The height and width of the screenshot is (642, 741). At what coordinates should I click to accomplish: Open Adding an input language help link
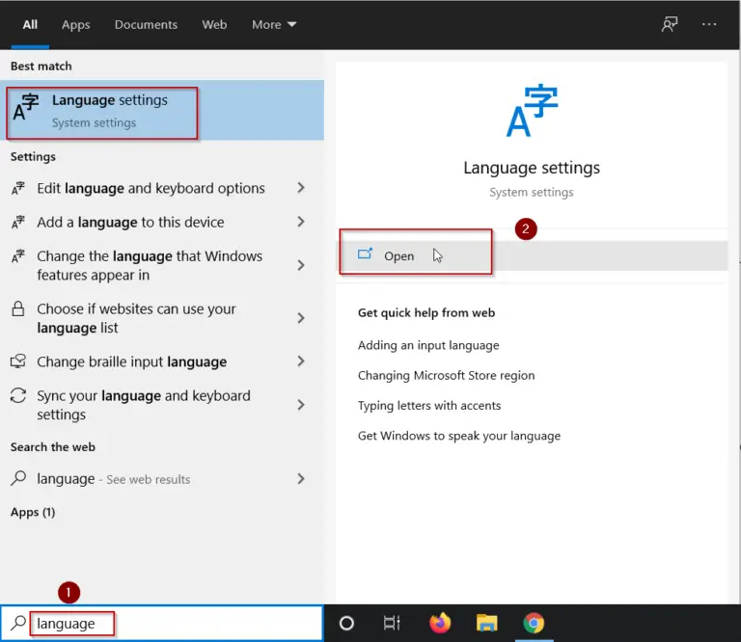click(x=428, y=345)
